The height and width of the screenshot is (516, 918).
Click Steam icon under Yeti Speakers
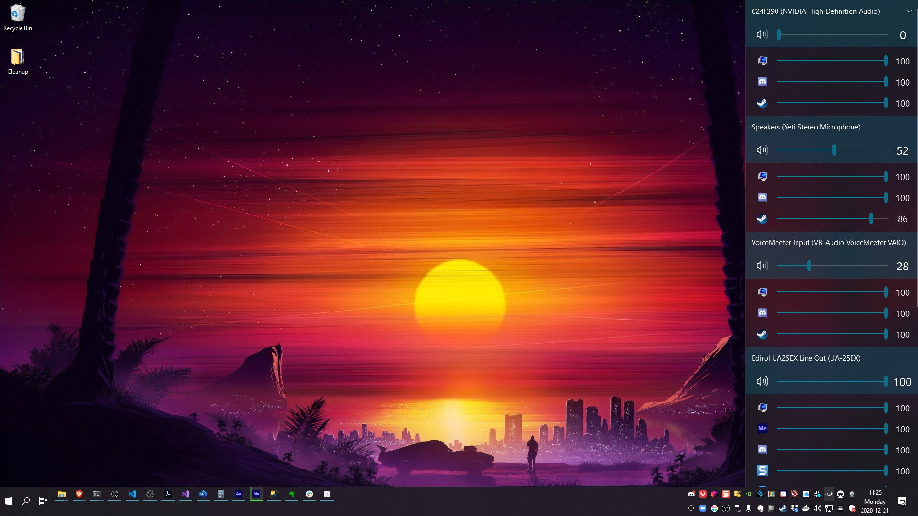coord(762,218)
